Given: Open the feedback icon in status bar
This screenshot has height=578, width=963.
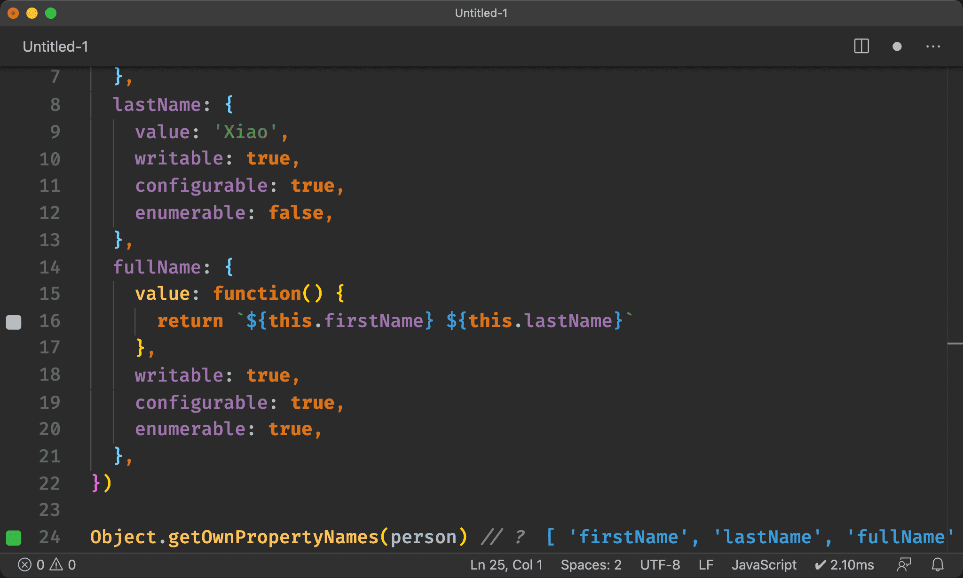Looking at the screenshot, I should tap(903, 564).
